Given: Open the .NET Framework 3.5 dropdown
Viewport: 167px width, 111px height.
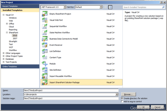Looking at the screenshot, I should tap(53, 7).
